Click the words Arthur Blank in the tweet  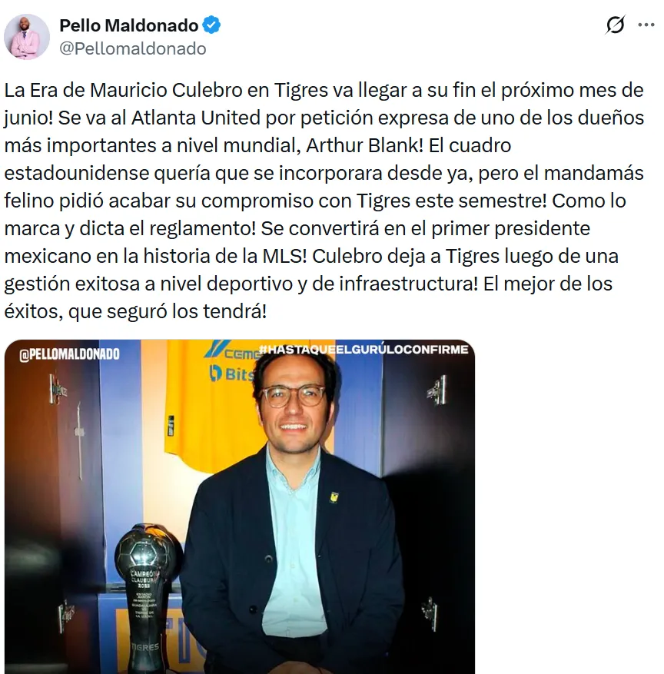364,145
